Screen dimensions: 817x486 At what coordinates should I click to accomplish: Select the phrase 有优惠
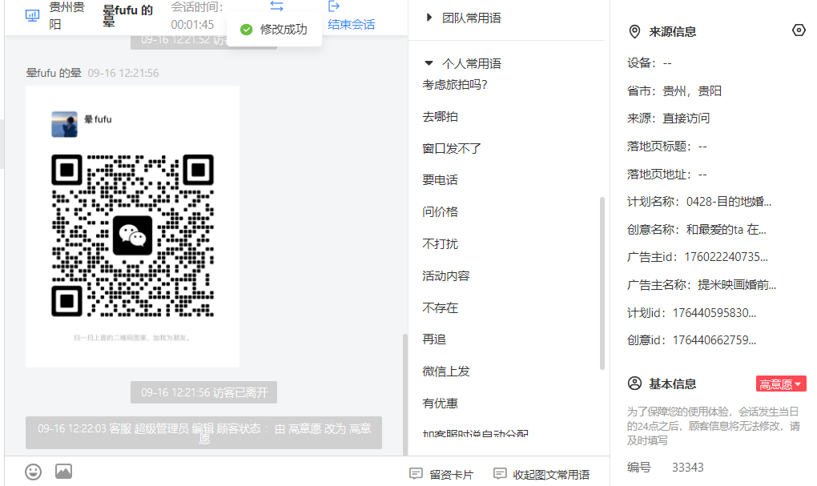[440, 404]
